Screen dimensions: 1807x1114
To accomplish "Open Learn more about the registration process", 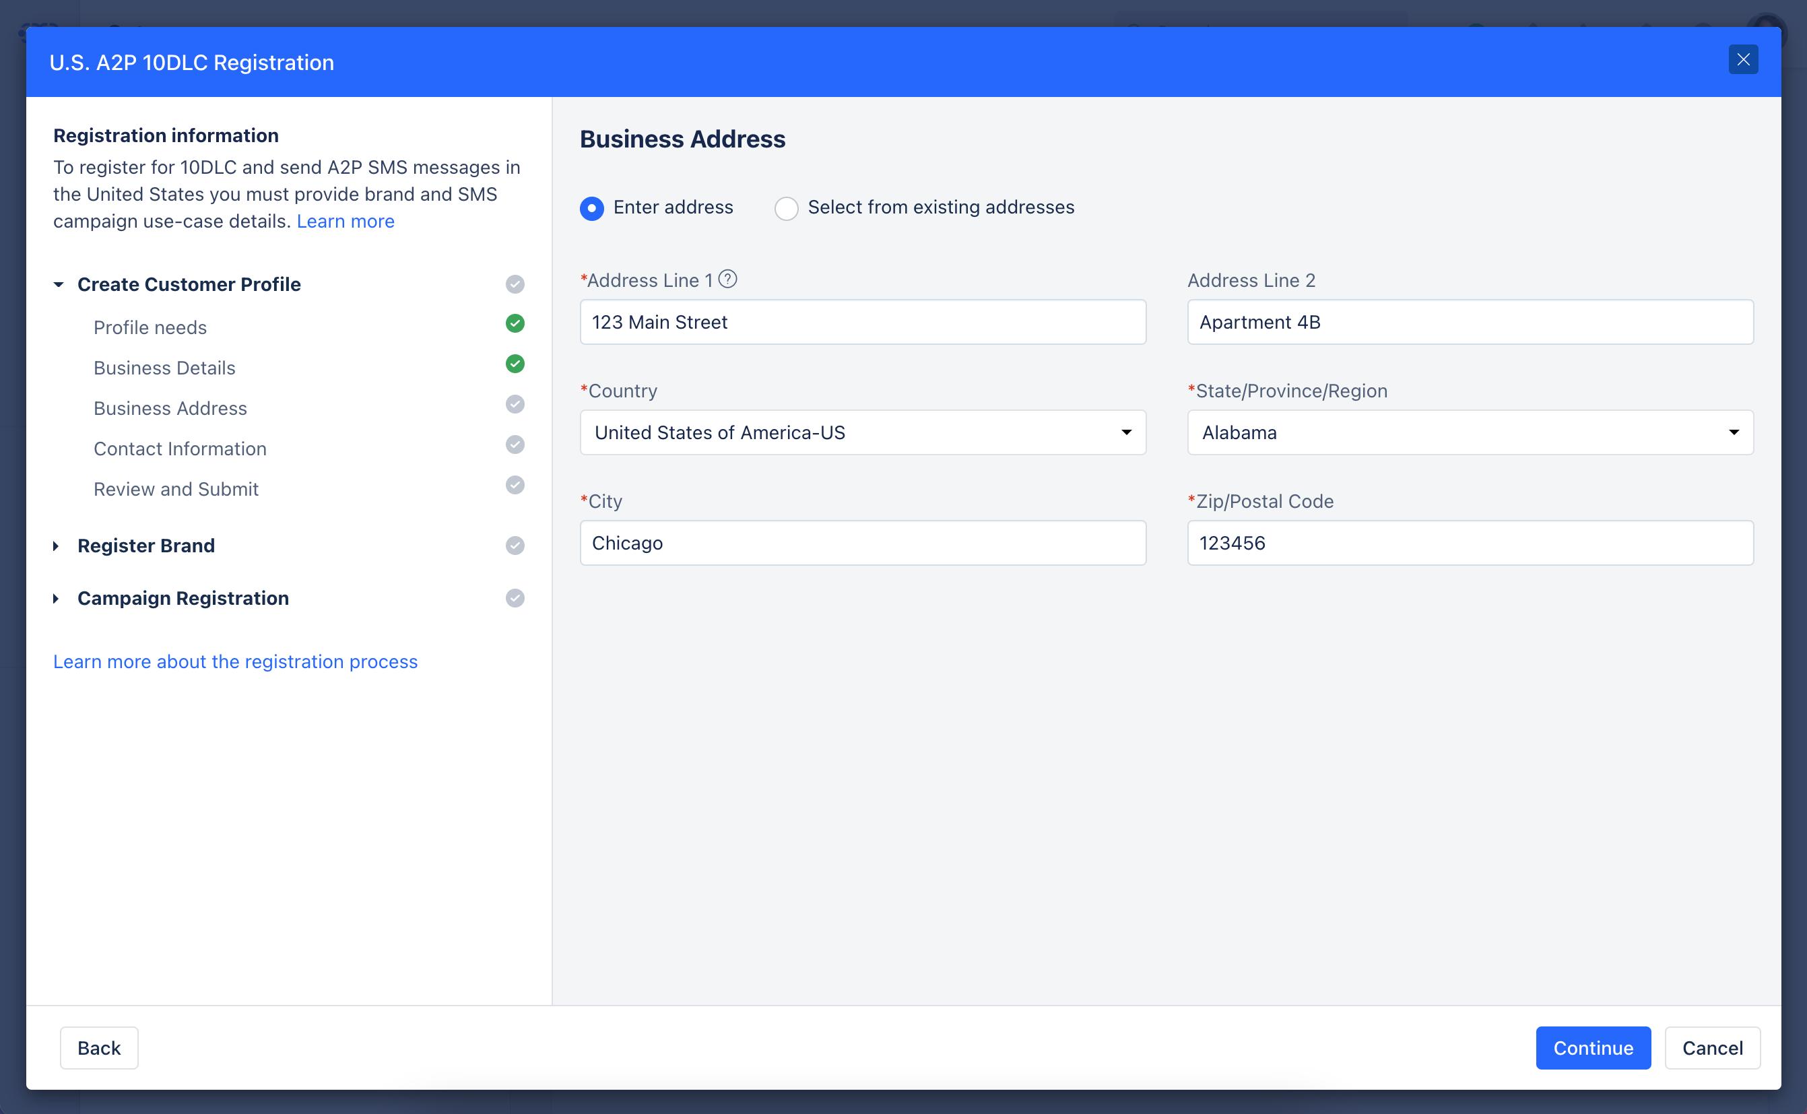I will (235, 661).
